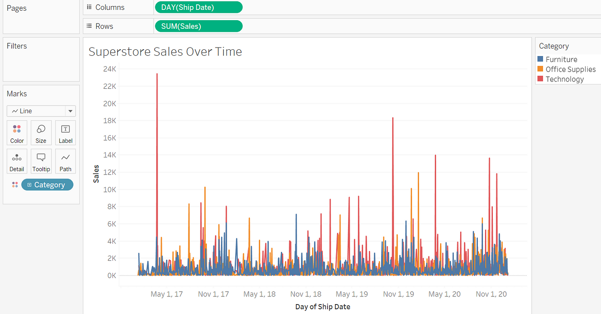Viewport: 601px width, 314px height.
Task: Open the Path mark card
Action: [x=66, y=161]
